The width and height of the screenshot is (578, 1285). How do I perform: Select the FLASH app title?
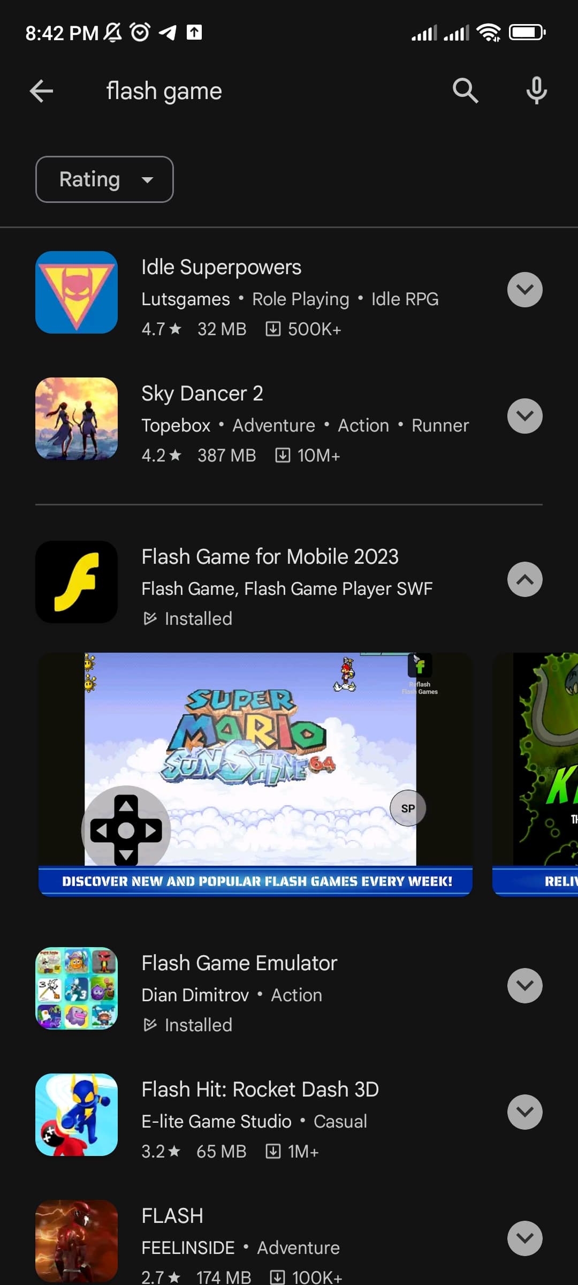coord(172,1216)
